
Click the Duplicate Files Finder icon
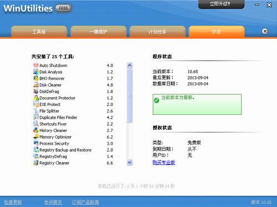(36, 117)
